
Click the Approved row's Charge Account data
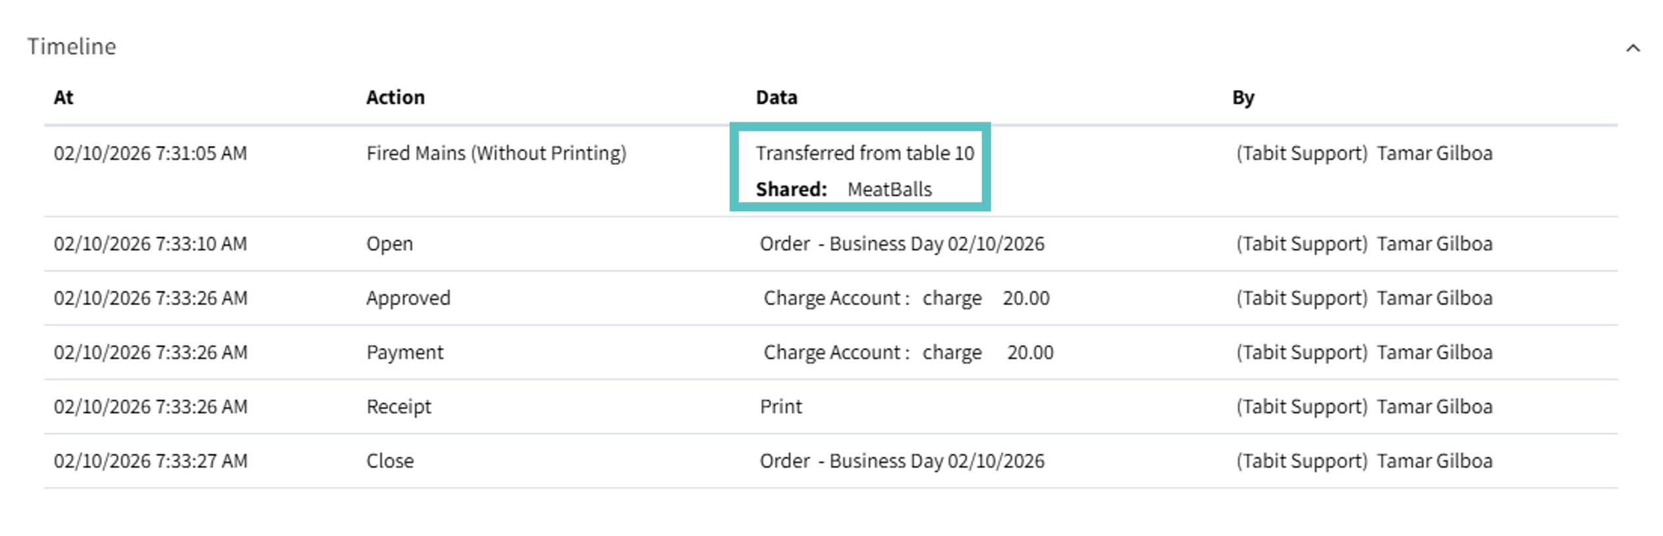point(906,298)
